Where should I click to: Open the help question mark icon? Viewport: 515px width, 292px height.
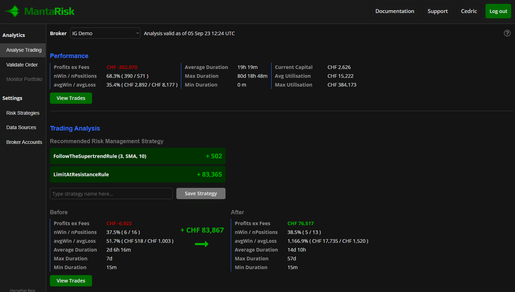[507, 33]
